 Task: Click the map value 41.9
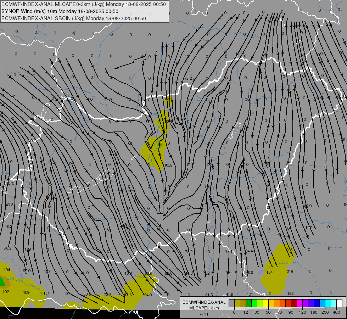229,295
